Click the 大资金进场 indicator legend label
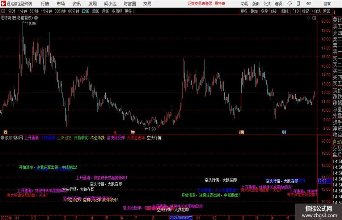Screen dimensions: 342x220 [x=136, y=138]
